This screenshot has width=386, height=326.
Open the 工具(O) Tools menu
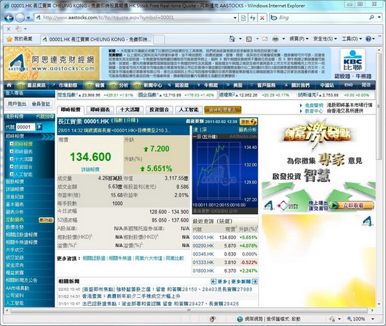click(x=352, y=39)
